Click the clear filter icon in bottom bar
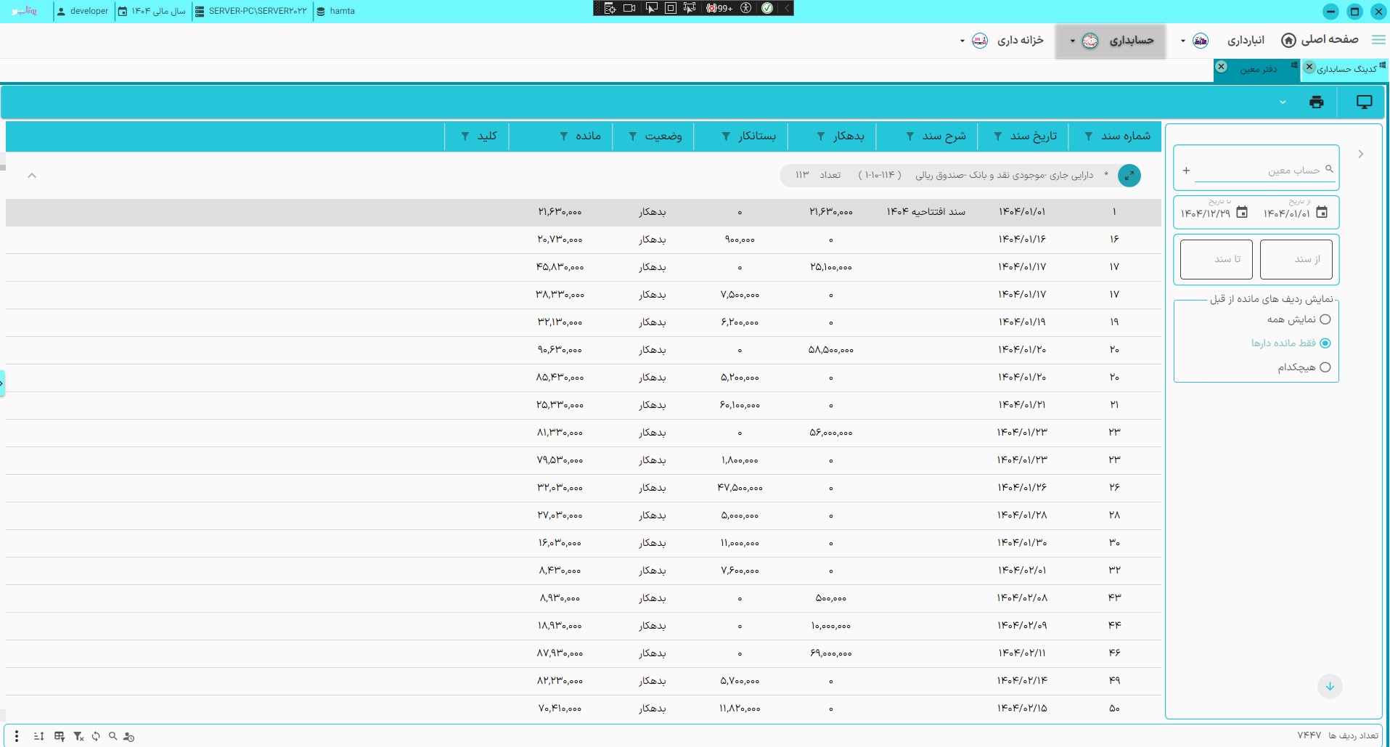This screenshot has height=747, width=1390. pos(78,736)
